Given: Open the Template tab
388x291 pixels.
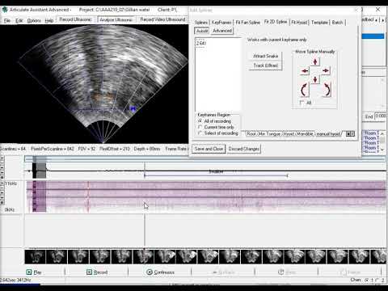Looking at the screenshot, I should [x=319, y=23].
